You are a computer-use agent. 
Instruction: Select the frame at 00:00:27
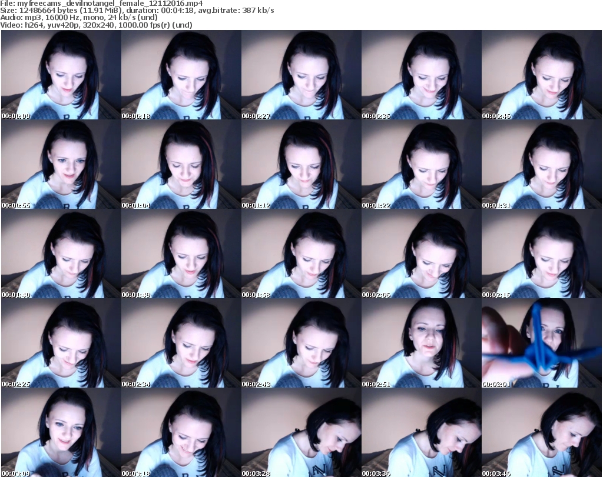tap(300, 75)
